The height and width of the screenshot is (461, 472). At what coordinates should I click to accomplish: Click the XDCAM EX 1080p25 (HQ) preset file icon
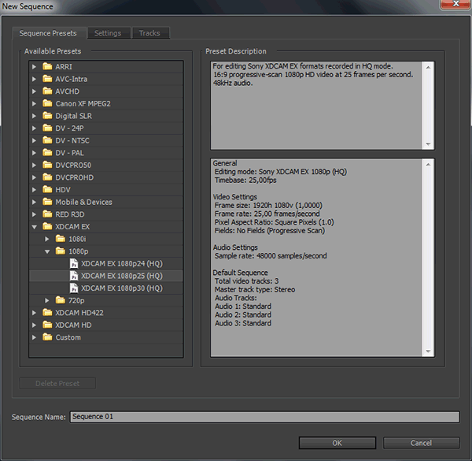pyautogui.click(x=74, y=276)
